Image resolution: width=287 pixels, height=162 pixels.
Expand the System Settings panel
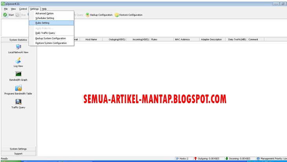[18, 149]
